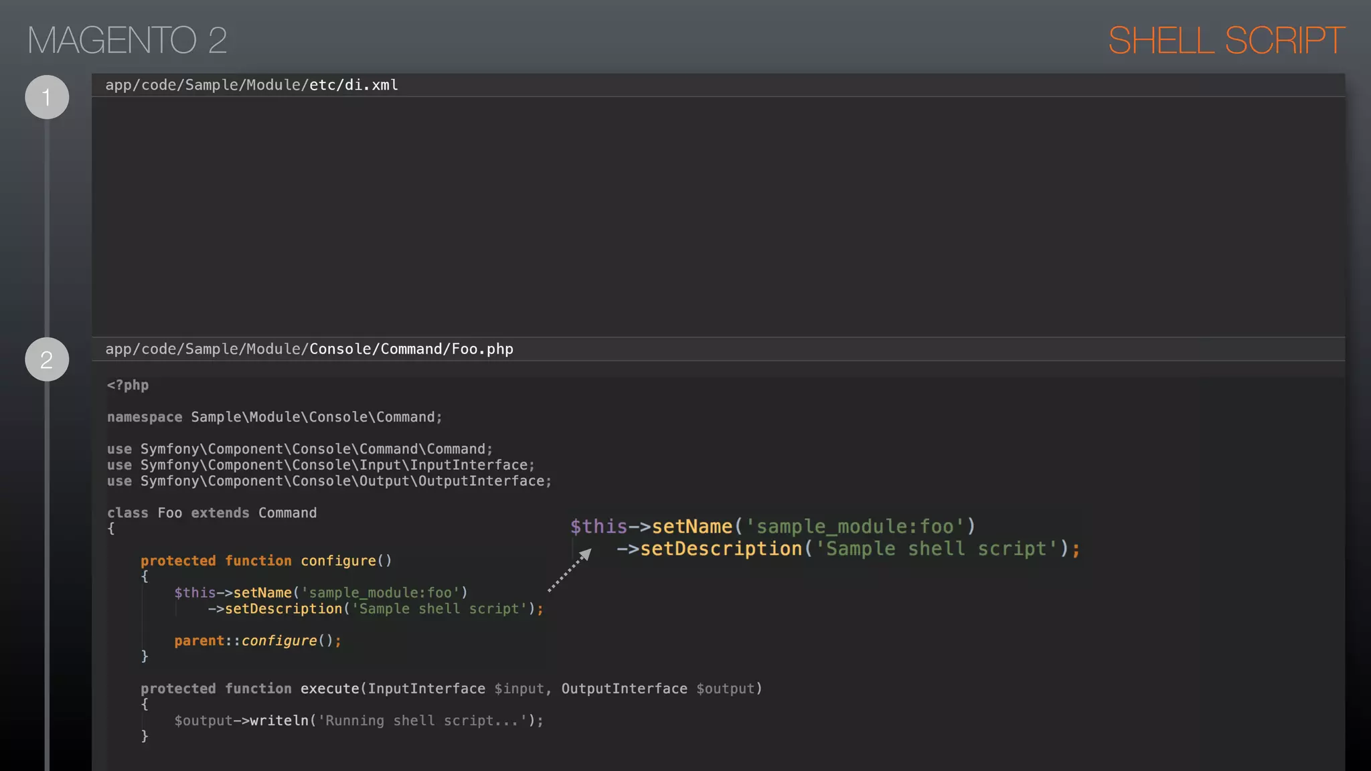The image size is (1371, 771).
Task: Click the use Symfony Command\Command import line
Action: point(300,449)
